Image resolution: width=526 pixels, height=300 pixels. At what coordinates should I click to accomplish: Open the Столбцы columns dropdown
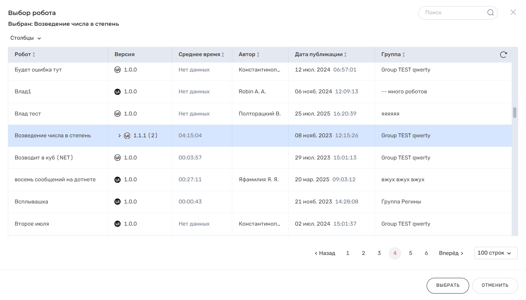[26, 38]
